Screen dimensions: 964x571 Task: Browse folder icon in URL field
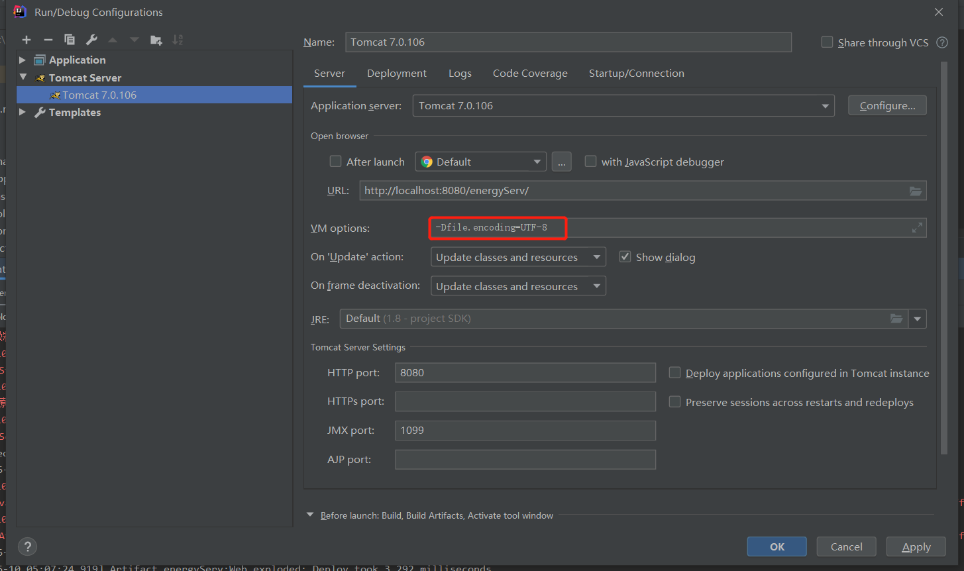916,191
